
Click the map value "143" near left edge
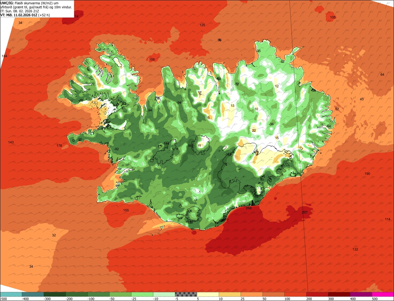coord(11,142)
